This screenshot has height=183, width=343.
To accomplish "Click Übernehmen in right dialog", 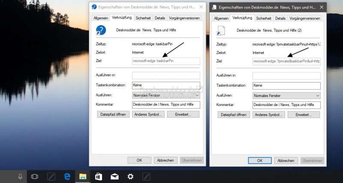I will coord(312,160).
